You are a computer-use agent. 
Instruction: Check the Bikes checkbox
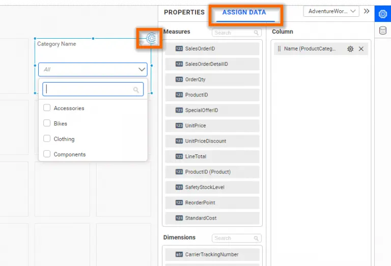click(47, 123)
